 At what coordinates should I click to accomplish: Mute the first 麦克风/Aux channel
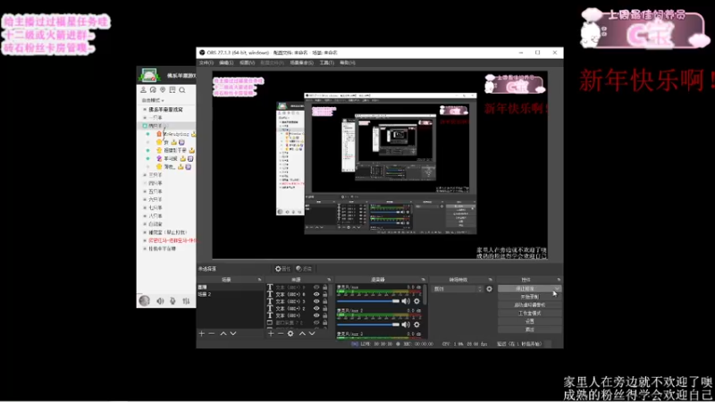(x=406, y=301)
